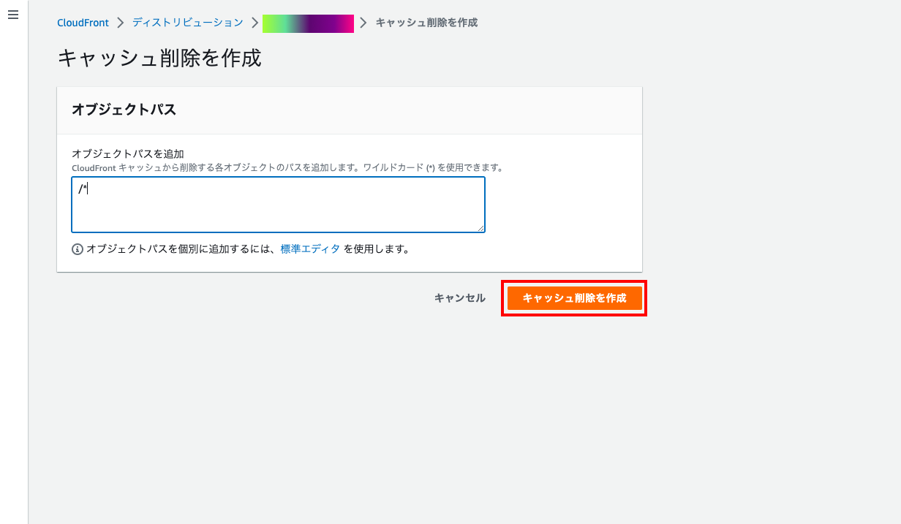
Task: Click the chevron right after the CloudFront breadcrumb
Action: [x=120, y=23]
